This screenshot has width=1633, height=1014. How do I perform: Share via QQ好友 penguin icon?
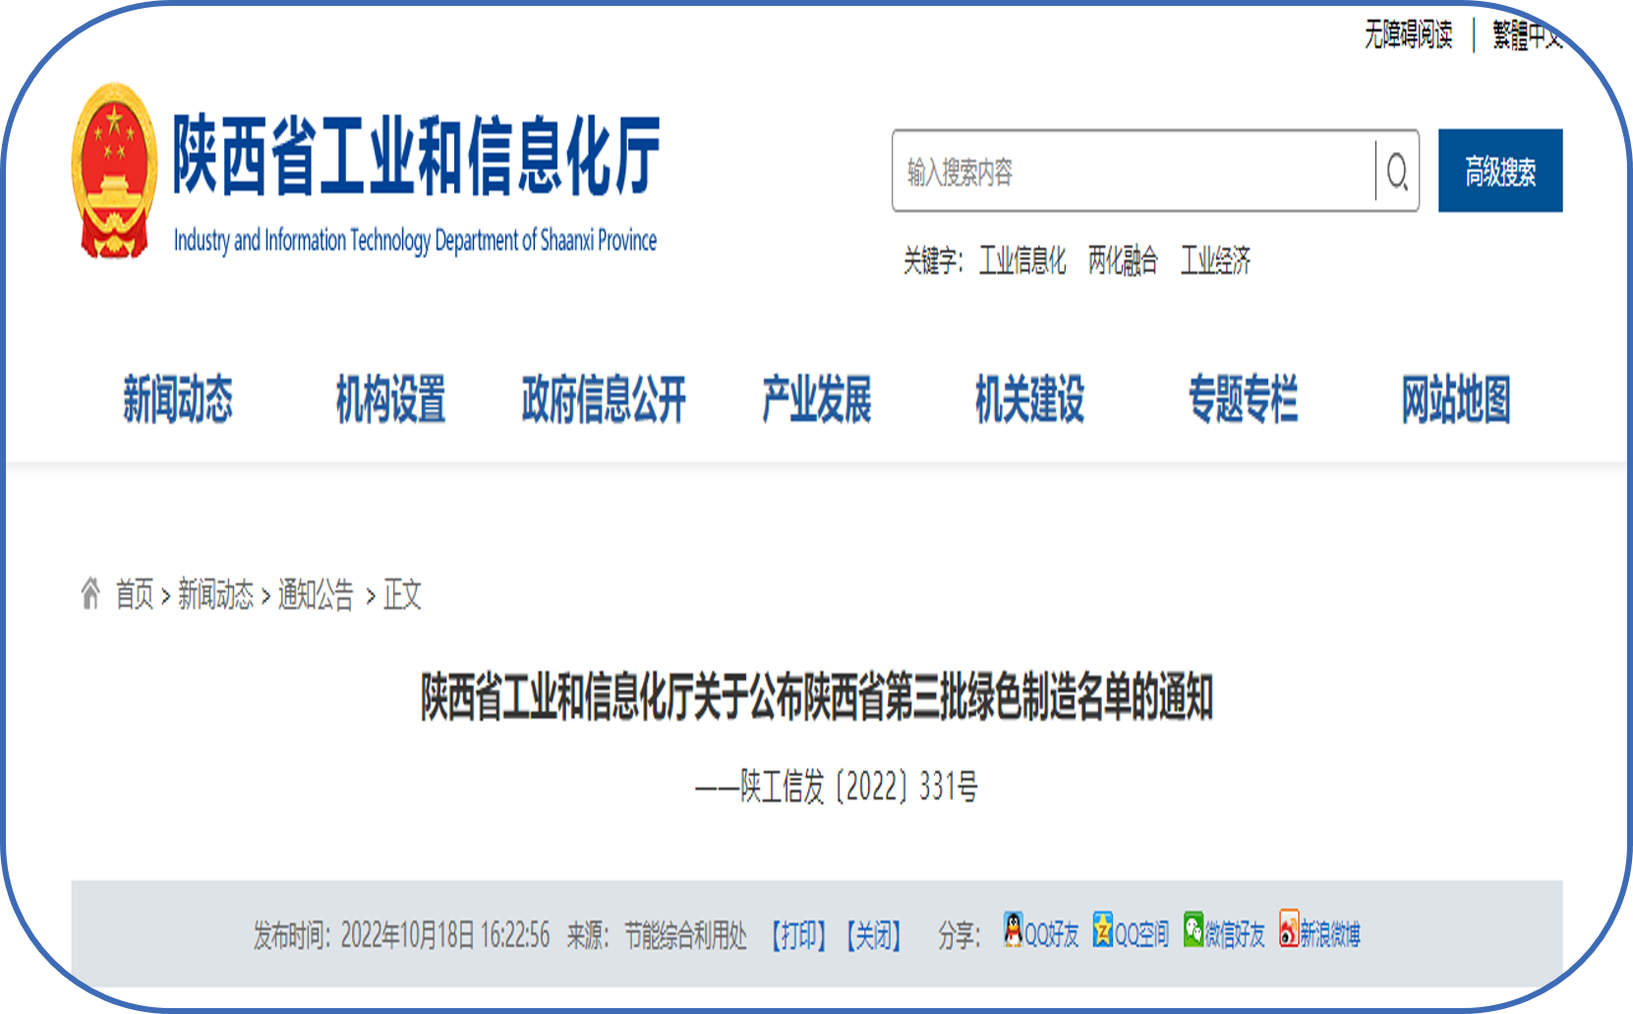1013,929
